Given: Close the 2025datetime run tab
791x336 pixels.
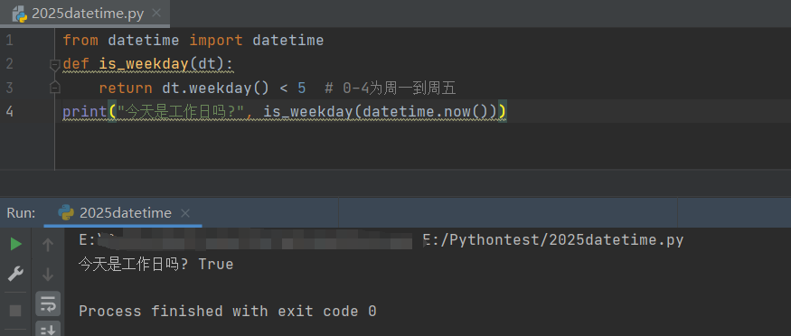Looking at the screenshot, I should [x=185, y=213].
